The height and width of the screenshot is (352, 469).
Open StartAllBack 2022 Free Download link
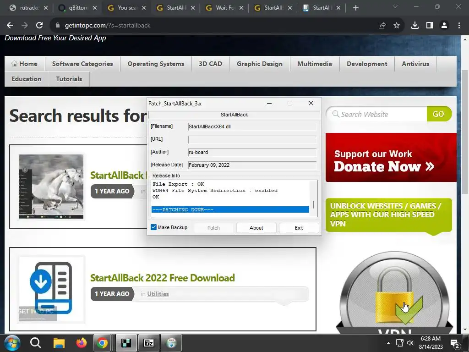pos(163,278)
